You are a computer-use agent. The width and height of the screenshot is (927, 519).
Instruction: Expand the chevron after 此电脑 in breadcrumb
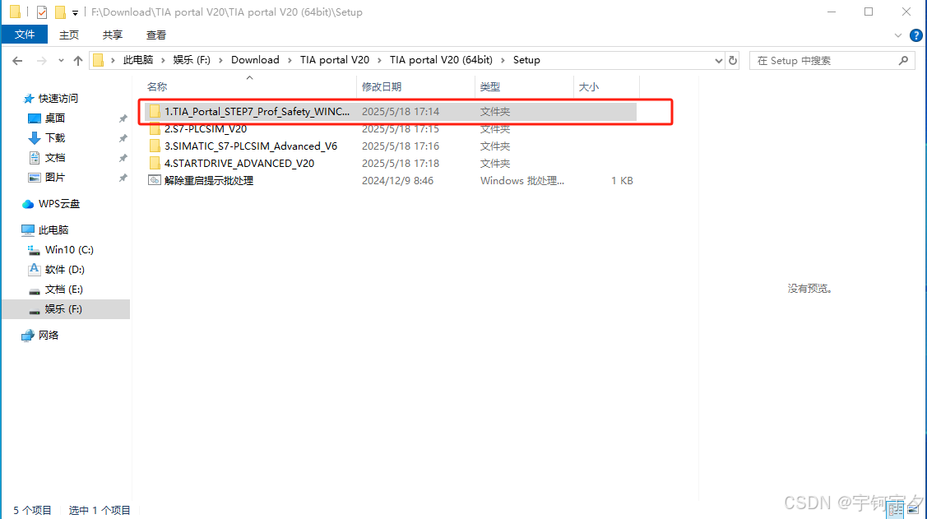[x=163, y=60]
